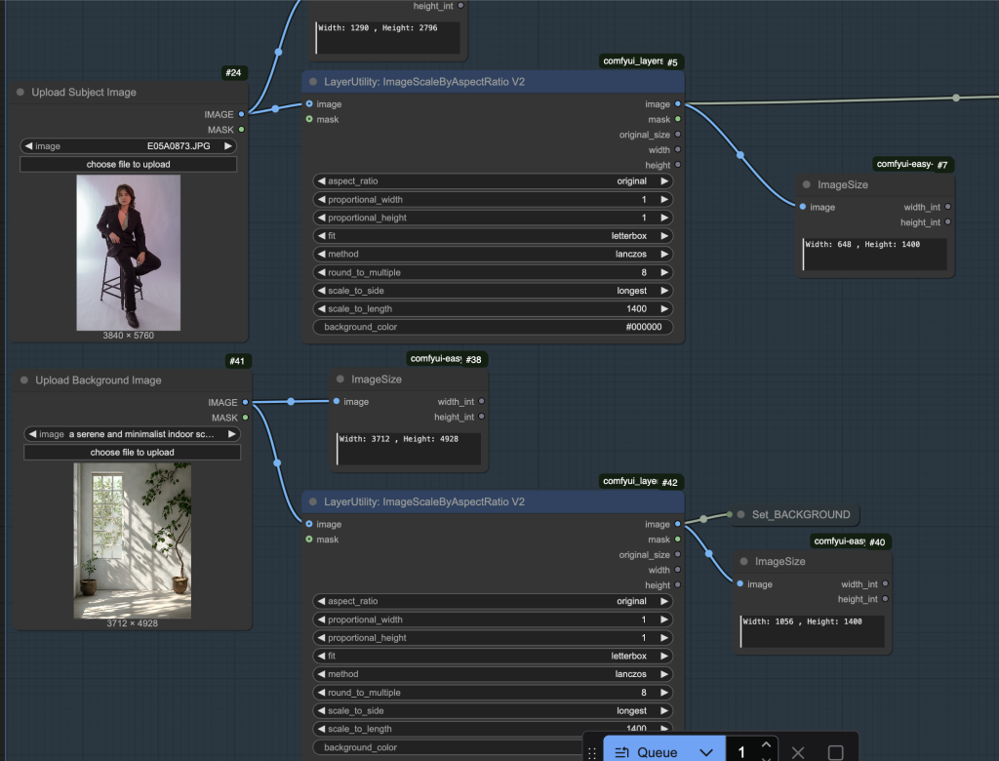Click the increment arrow on queue batch count
The image size is (999, 761).
coord(767,743)
